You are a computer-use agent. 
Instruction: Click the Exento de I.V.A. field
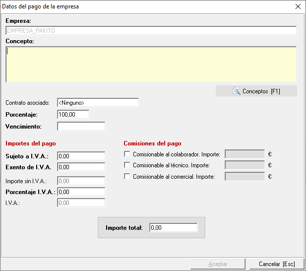[x=81, y=167]
